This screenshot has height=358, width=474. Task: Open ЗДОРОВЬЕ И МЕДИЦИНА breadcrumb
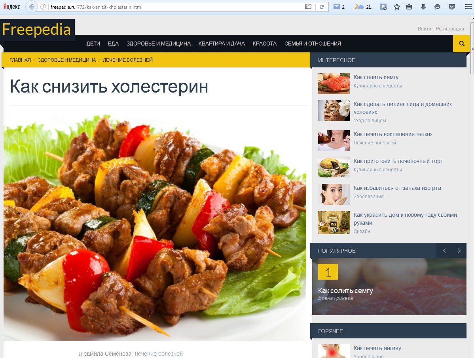67,60
